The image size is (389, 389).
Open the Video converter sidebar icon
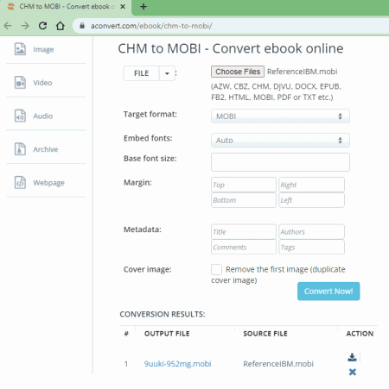20,83
